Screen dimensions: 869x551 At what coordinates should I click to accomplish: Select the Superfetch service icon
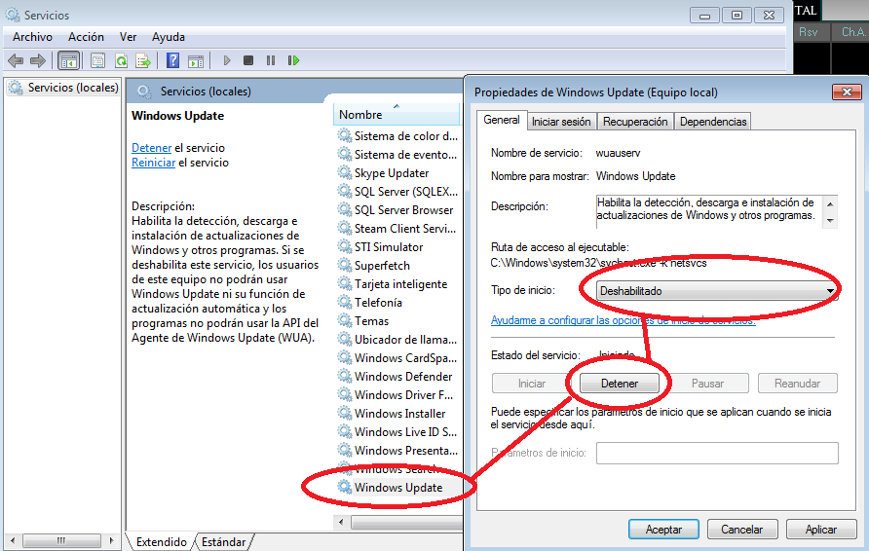pyautogui.click(x=345, y=265)
